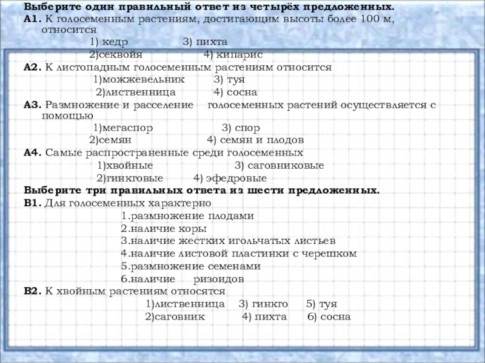Select '1.размножение плодами' in B1
485x363 pixels.
(x=187, y=216)
